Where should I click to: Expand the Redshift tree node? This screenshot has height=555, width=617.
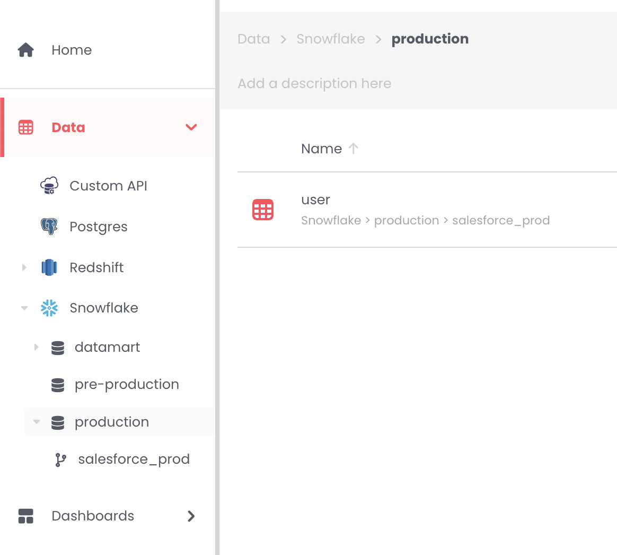(x=24, y=267)
